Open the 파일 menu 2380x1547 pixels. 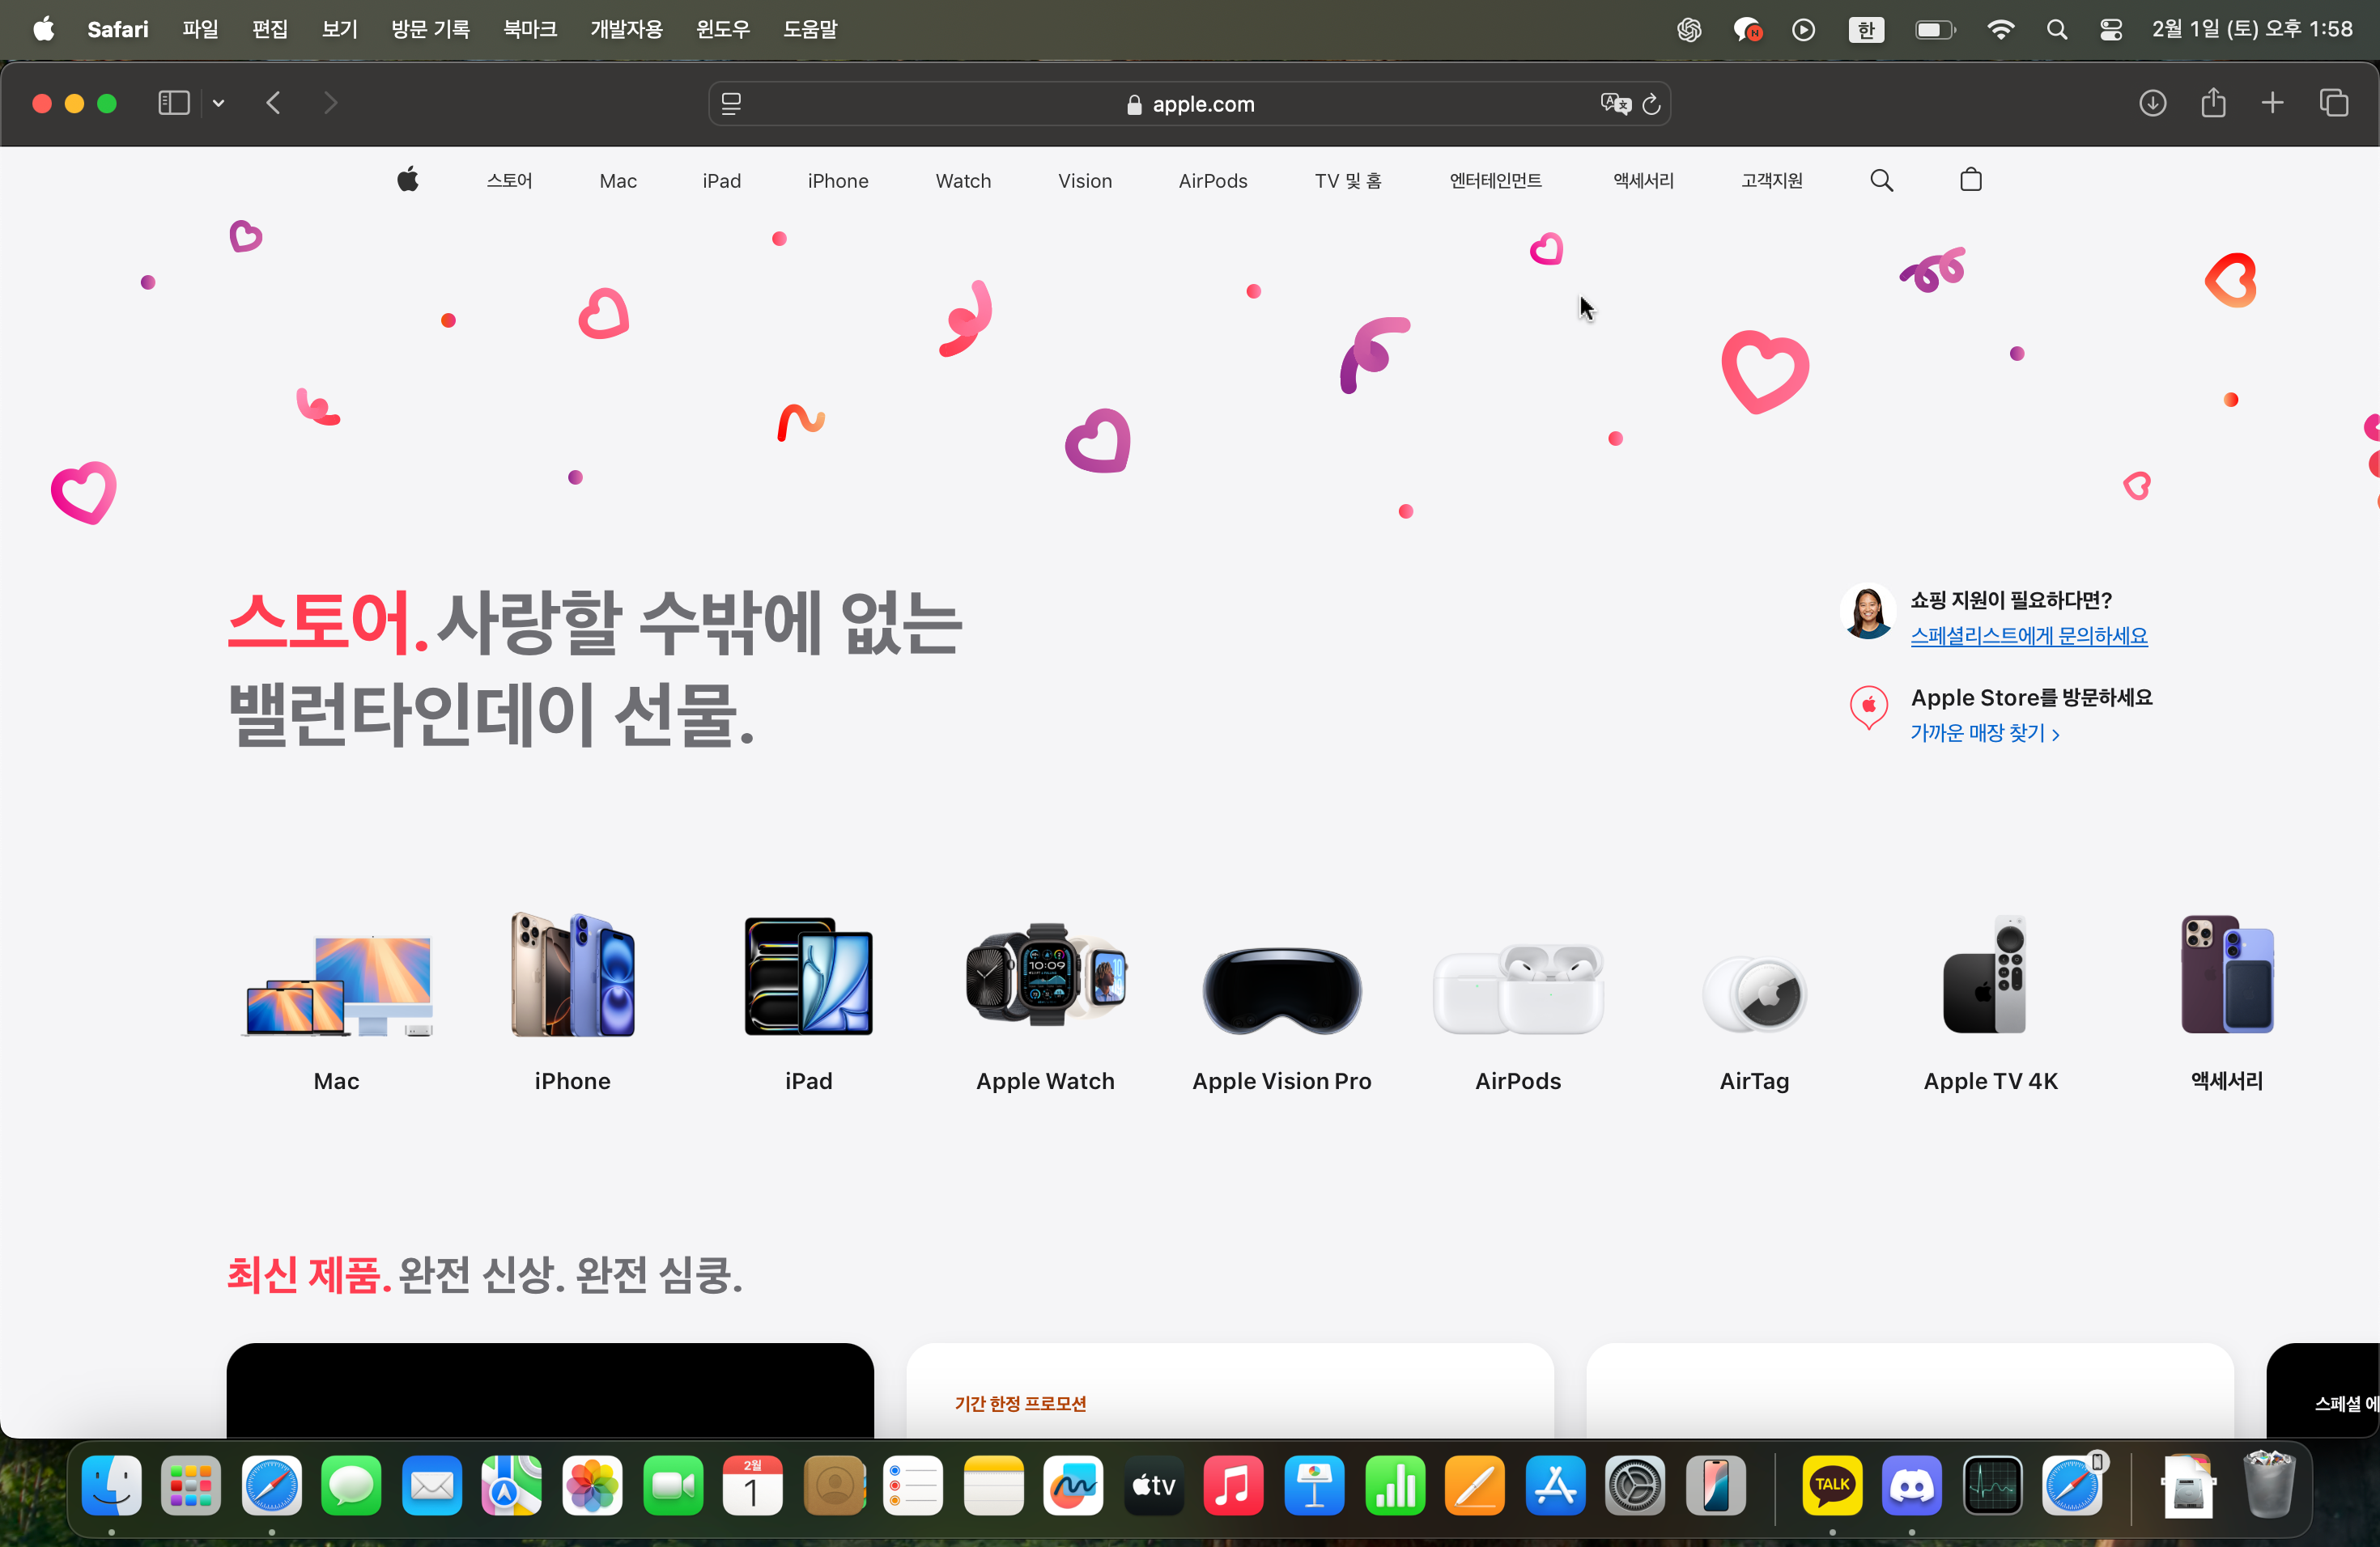200,29
